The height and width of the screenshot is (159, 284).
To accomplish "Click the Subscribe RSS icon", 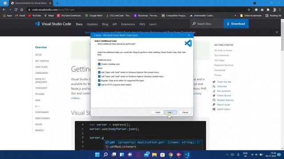I will point(214,87).
